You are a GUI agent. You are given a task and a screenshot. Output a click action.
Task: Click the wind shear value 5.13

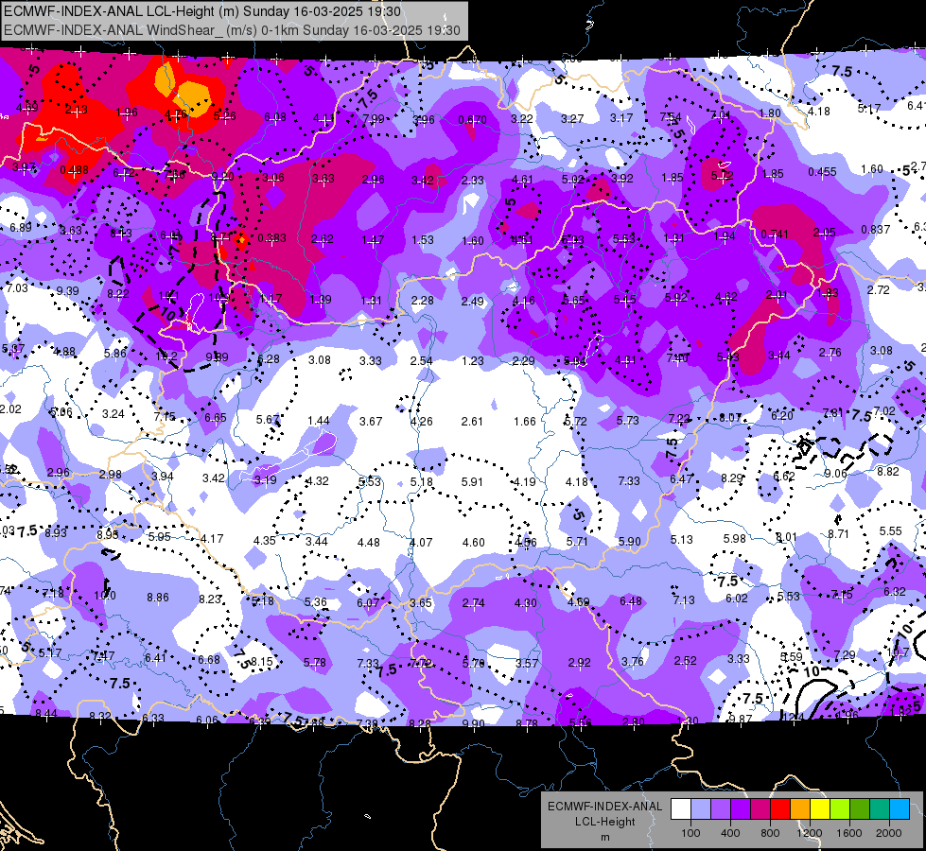click(682, 539)
